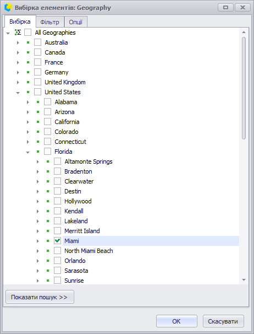The image size is (254, 334).
Task: Click the Показати пошук button
Action: tap(40, 297)
